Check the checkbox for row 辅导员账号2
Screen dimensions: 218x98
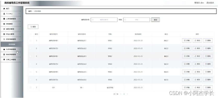coord(31,48)
